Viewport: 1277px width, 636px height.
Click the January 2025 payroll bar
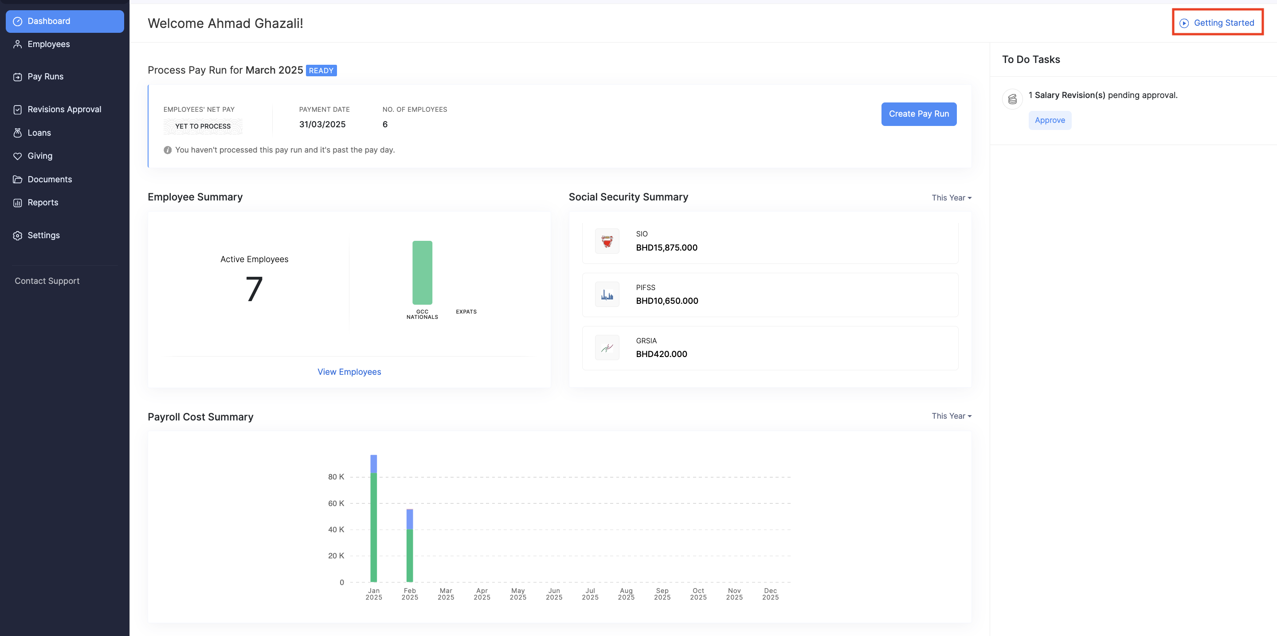point(373,526)
